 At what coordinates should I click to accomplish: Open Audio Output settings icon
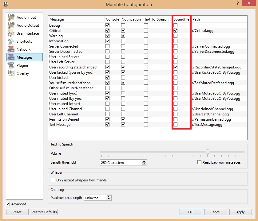tap(11, 25)
